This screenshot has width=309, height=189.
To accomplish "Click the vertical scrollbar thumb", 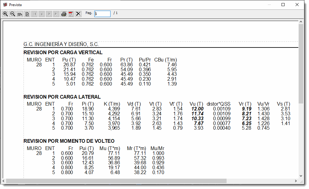I will (301, 64).
